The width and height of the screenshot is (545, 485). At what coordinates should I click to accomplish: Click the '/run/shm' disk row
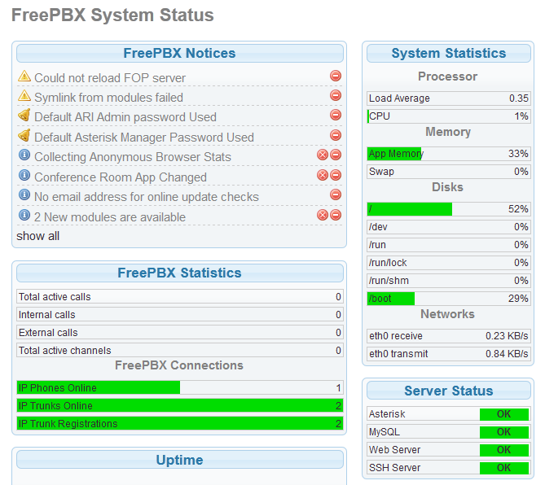pyautogui.click(x=449, y=281)
